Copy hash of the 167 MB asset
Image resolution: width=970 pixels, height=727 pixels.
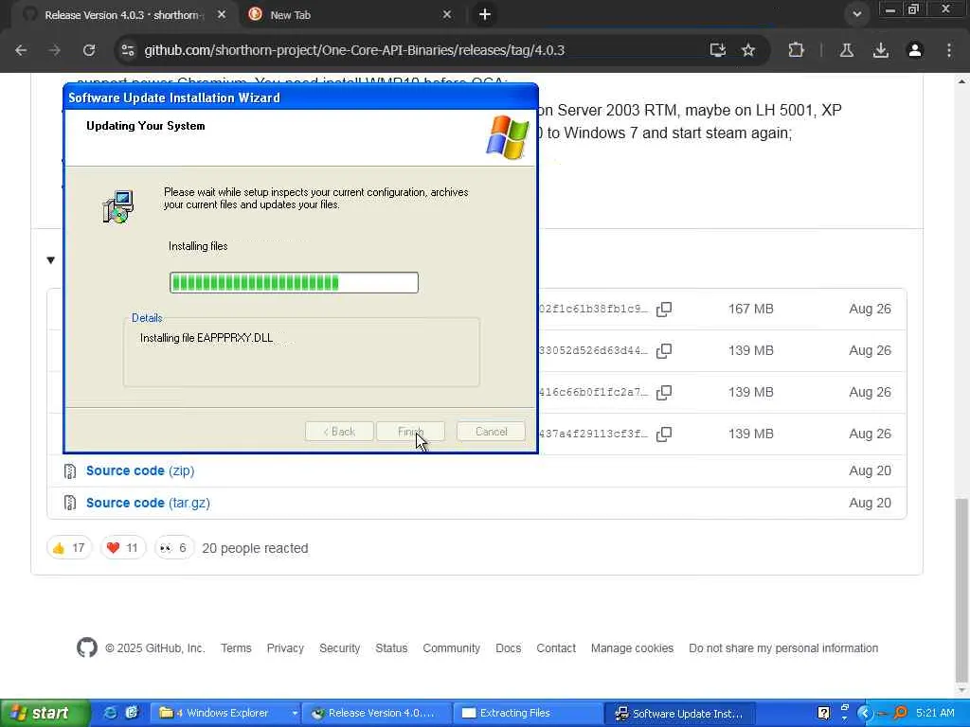(664, 310)
